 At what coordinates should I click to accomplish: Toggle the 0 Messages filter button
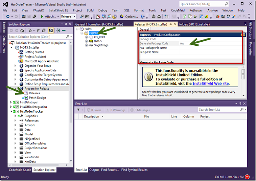[x=140, y=110]
